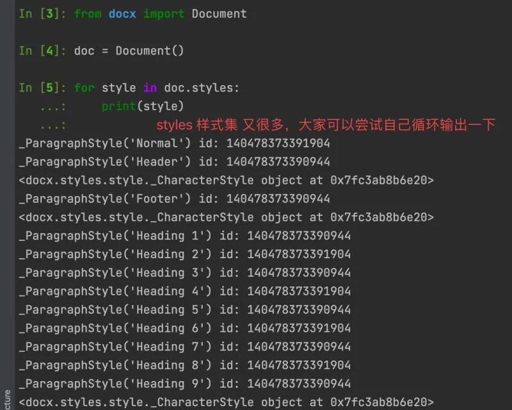Click the 'for style in doc.styles:' line
Viewport: 512px width, 410px height.
157,88
